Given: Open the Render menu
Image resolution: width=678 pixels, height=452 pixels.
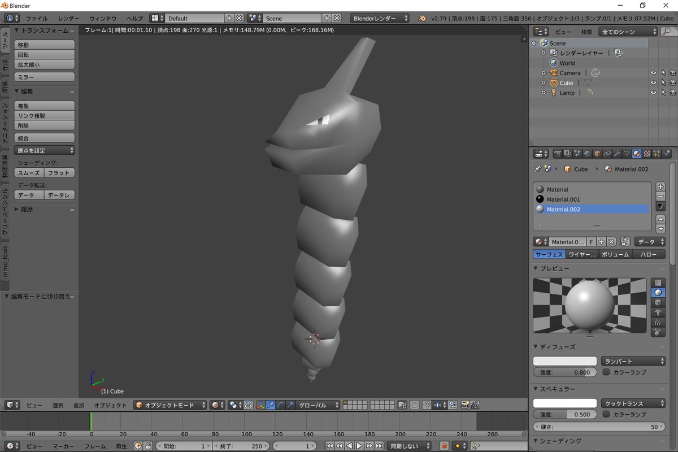Looking at the screenshot, I should (68, 18).
